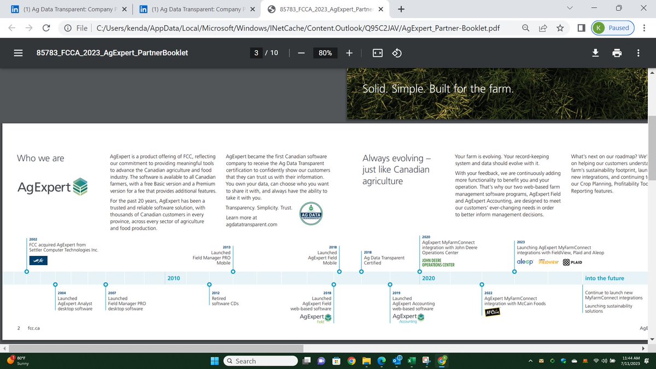This screenshot has height=369, width=656.
Task: Open Microsoft Store from taskbar
Action: pyautogui.click(x=337, y=361)
